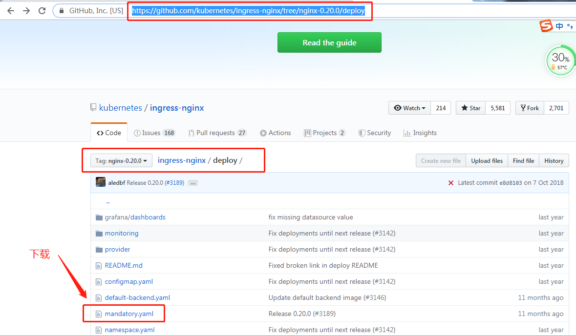Expand the commit message ellipsis button

coord(193,182)
